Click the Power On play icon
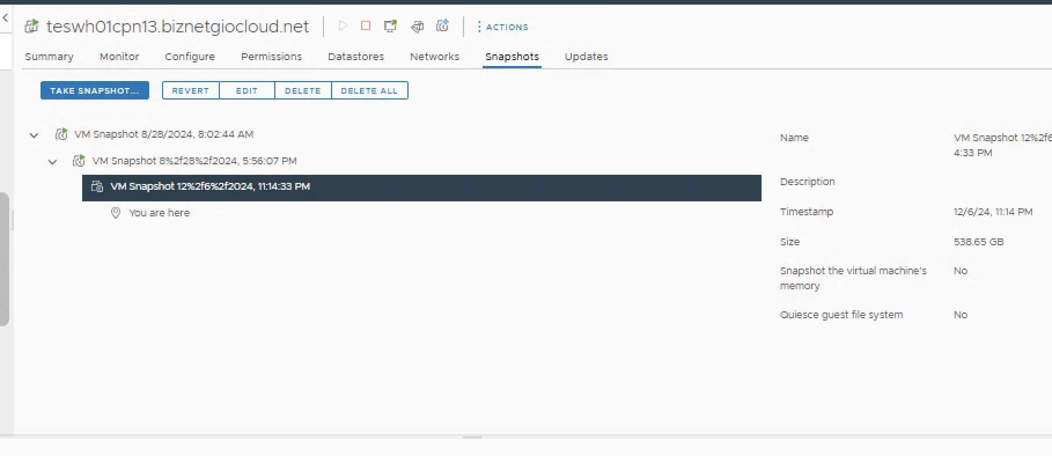1052x456 pixels. point(343,26)
